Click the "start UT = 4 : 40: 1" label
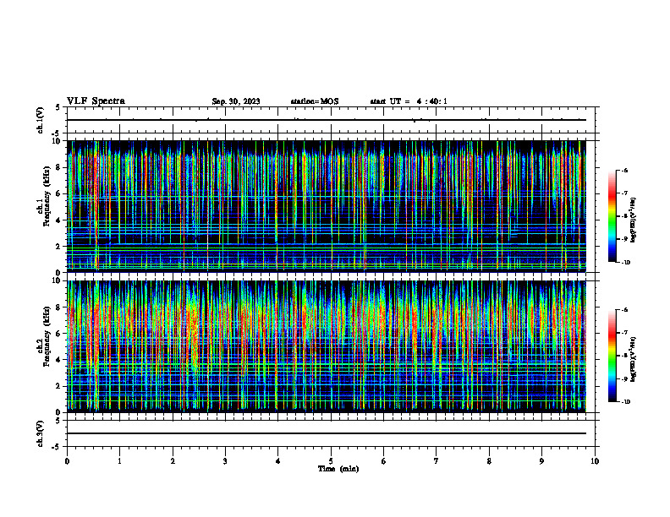This screenshot has width=670, height=517. click(x=409, y=101)
